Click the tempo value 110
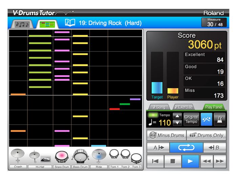Image resolution: width=237 pixels, height=180 pixels. (165, 122)
